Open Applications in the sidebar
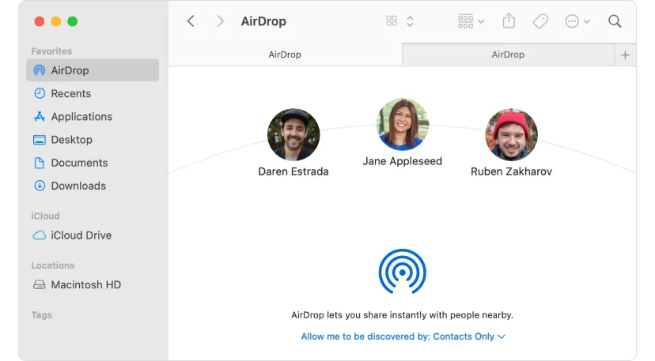The height and width of the screenshot is (361, 655). tap(93, 116)
